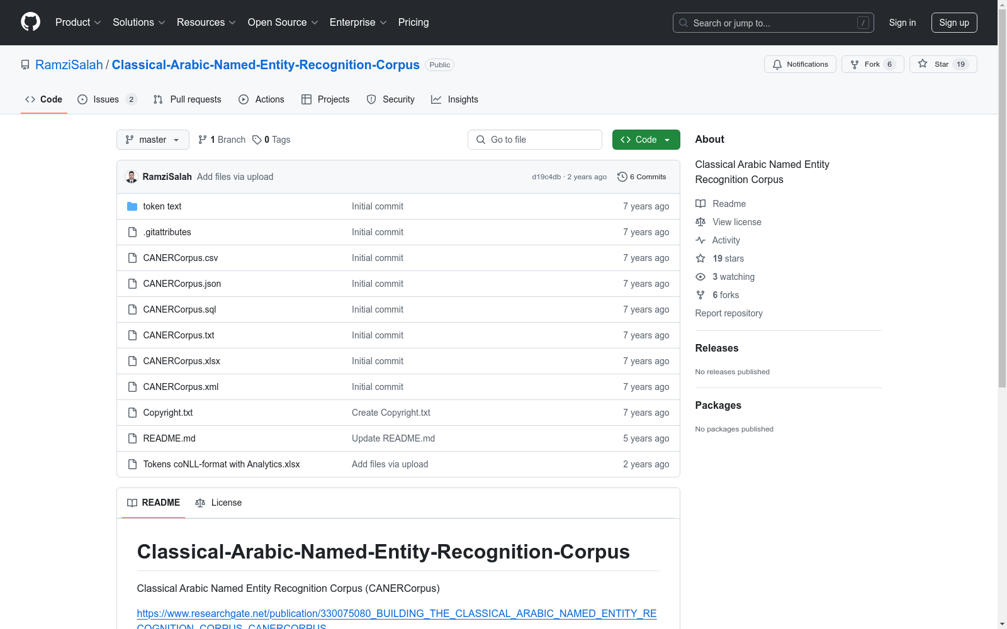Image resolution: width=1007 pixels, height=629 pixels.
Task: Click file icon for .gitattributes
Action: tap(132, 232)
